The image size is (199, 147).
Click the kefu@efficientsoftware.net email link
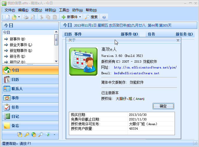tap(137, 73)
